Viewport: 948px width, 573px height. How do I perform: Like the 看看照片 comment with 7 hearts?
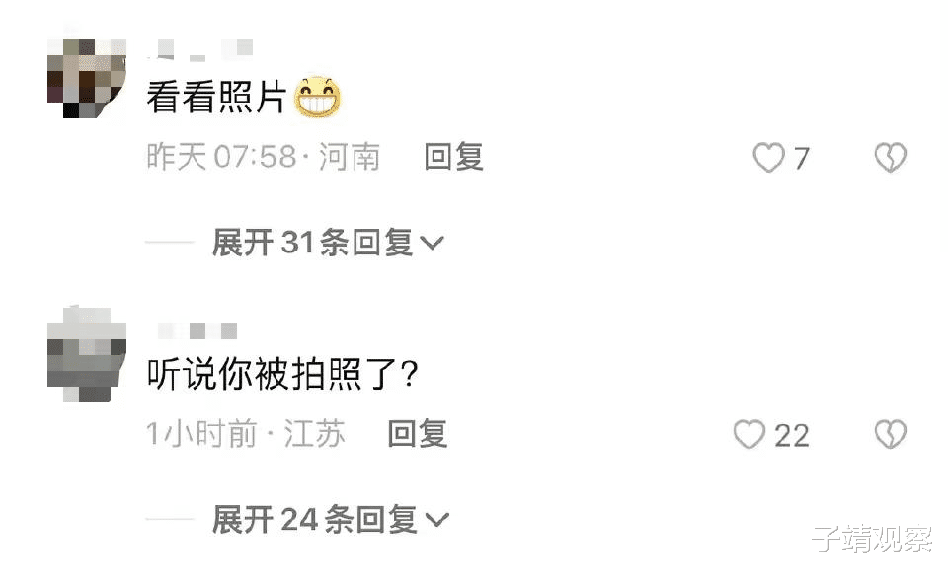click(x=768, y=158)
